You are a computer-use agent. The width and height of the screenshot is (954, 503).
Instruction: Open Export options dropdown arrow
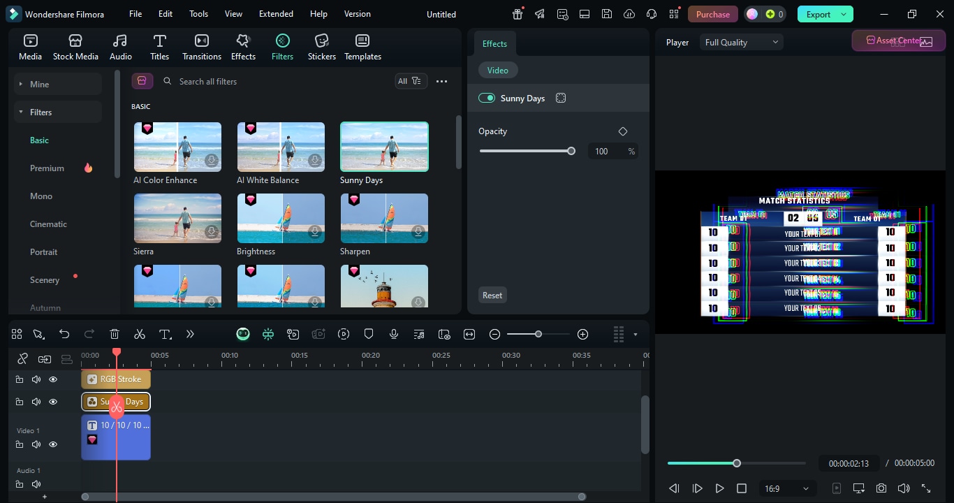[844, 14]
